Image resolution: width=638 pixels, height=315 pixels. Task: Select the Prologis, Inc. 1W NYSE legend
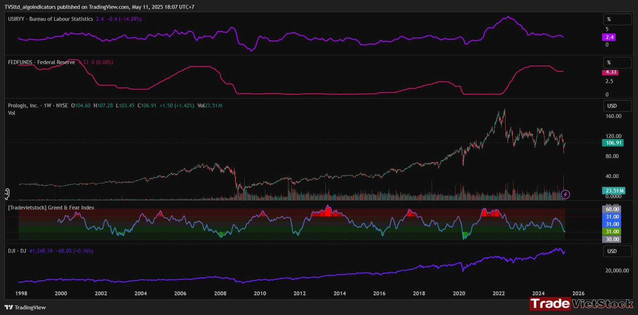(x=38, y=105)
